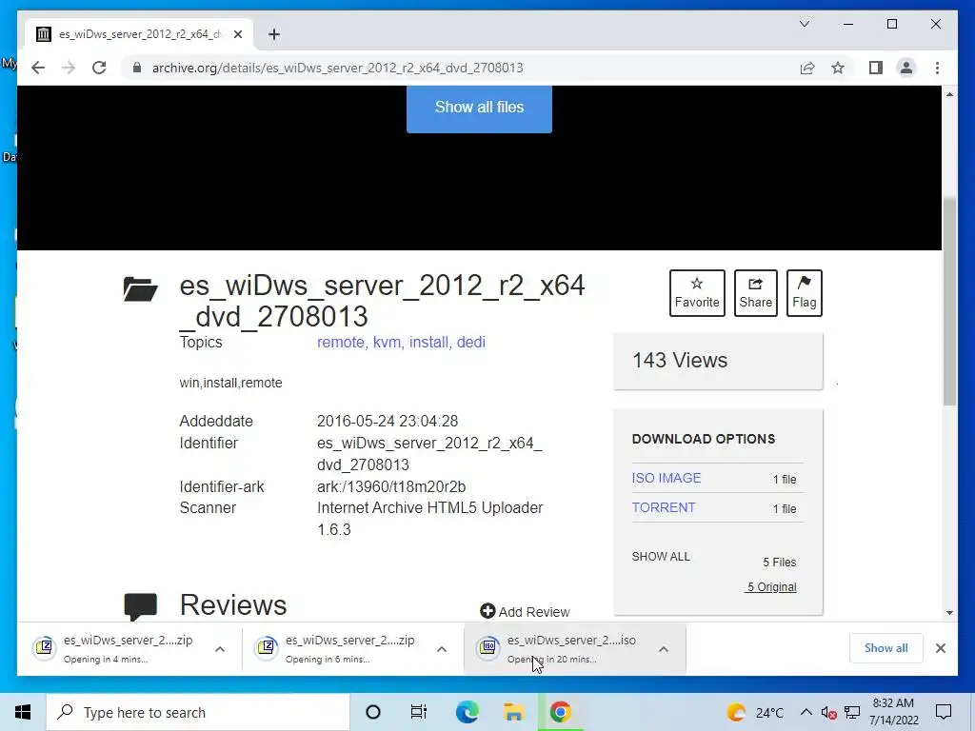
Task: Click the Reviews speech bubble icon
Action: [141, 606]
